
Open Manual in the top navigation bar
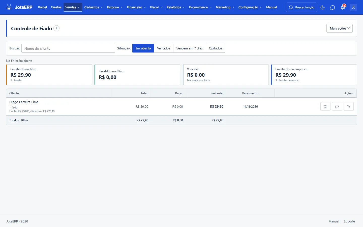[x=271, y=7]
